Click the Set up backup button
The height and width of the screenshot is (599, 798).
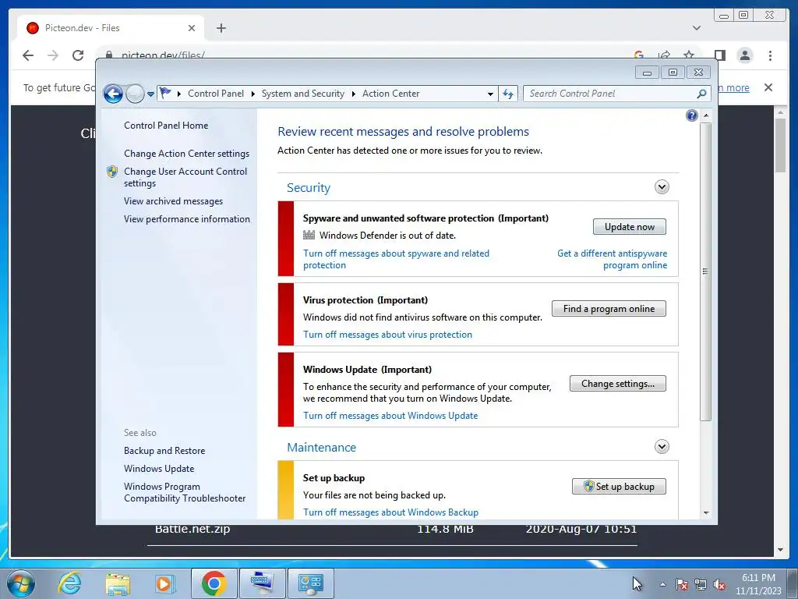[x=619, y=487]
